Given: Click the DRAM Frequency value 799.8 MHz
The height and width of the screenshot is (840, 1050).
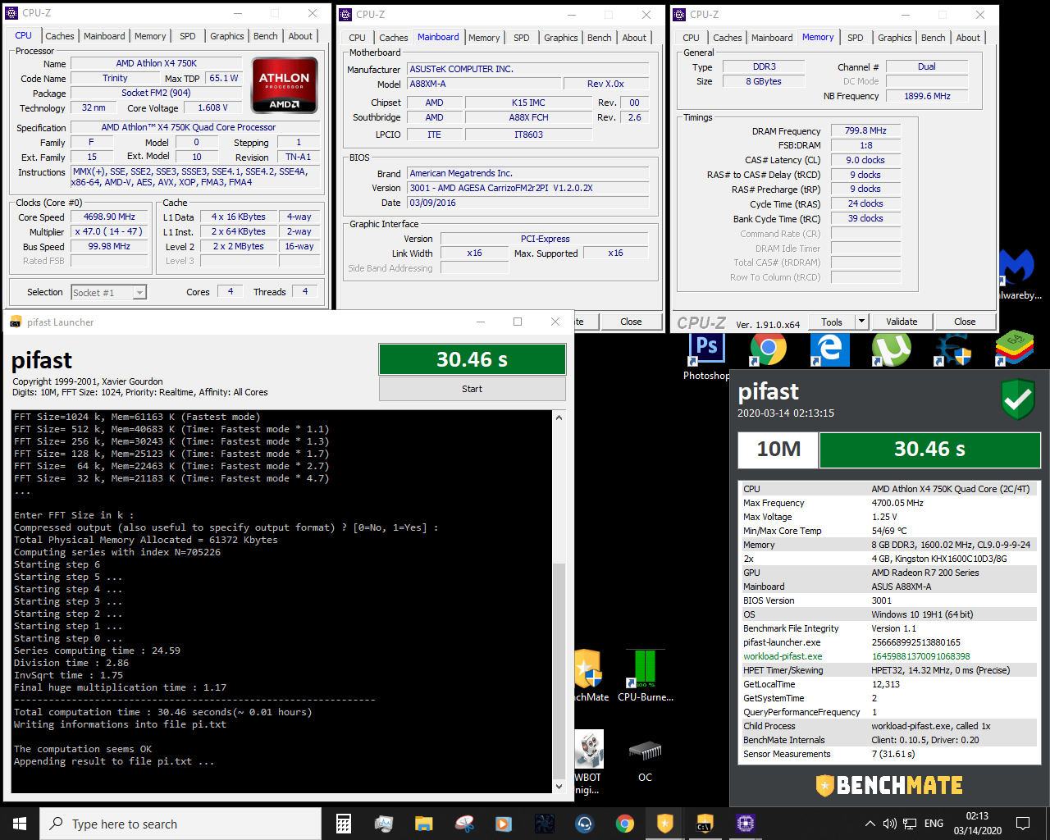Looking at the screenshot, I should click(865, 130).
